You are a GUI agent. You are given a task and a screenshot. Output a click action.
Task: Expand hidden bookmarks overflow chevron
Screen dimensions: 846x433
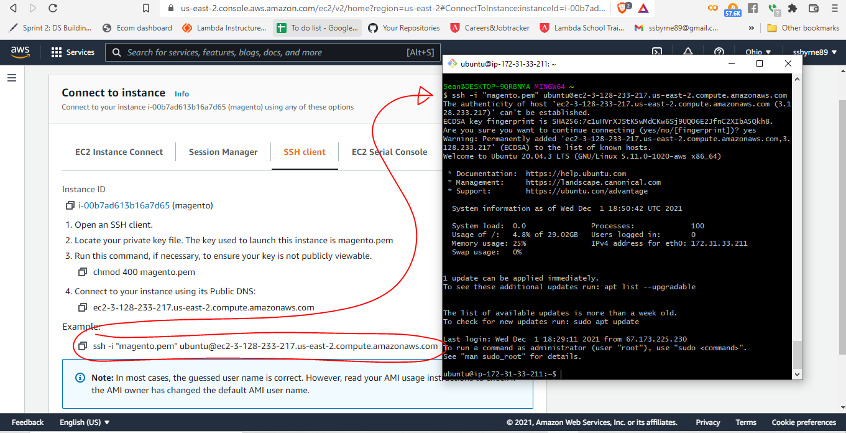752,28
